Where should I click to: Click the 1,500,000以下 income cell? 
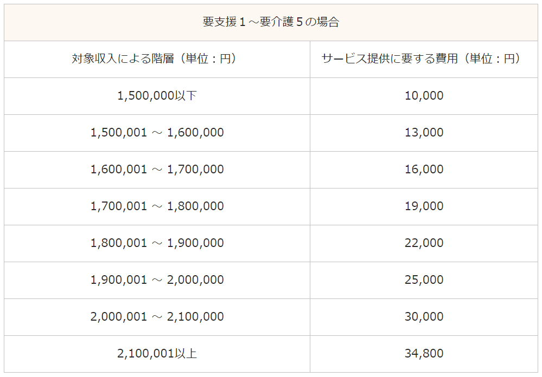[x=157, y=96]
